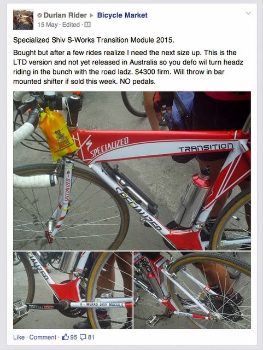263x350 pixels.
Task: Click the grey badge icon before Durian Rider
Action: pyautogui.click(x=40, y=15)
